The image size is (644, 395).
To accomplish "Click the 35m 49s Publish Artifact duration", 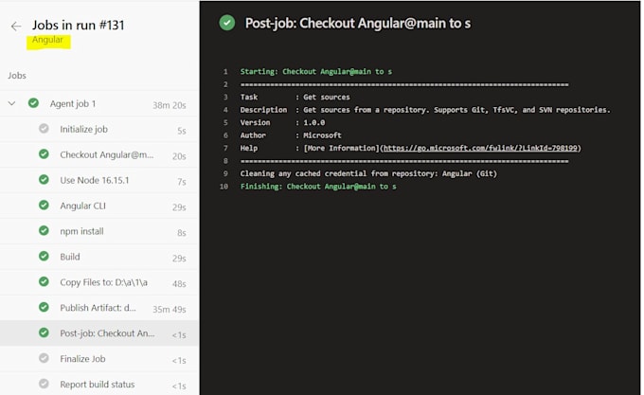I will tap(170, 309).
